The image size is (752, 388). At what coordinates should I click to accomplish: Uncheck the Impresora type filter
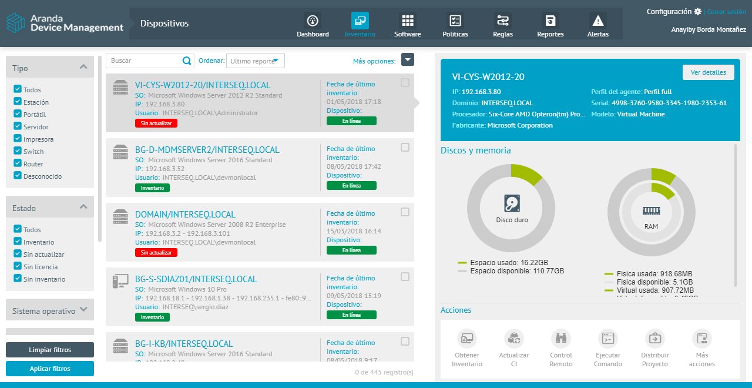(x=17, y=139)
